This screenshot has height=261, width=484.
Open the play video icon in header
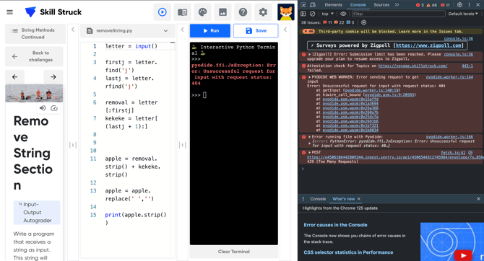click(x=163, y=12)
